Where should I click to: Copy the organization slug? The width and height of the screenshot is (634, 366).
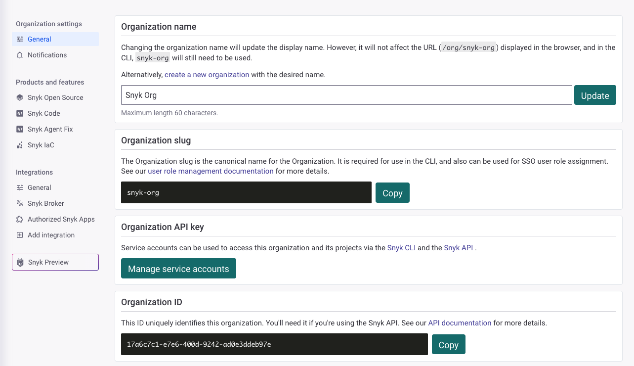tap(392, 193)
